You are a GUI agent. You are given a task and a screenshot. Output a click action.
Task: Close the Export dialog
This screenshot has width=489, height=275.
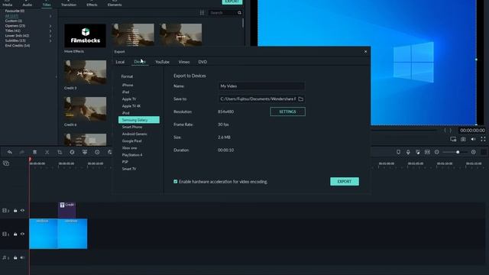point(365,51)
